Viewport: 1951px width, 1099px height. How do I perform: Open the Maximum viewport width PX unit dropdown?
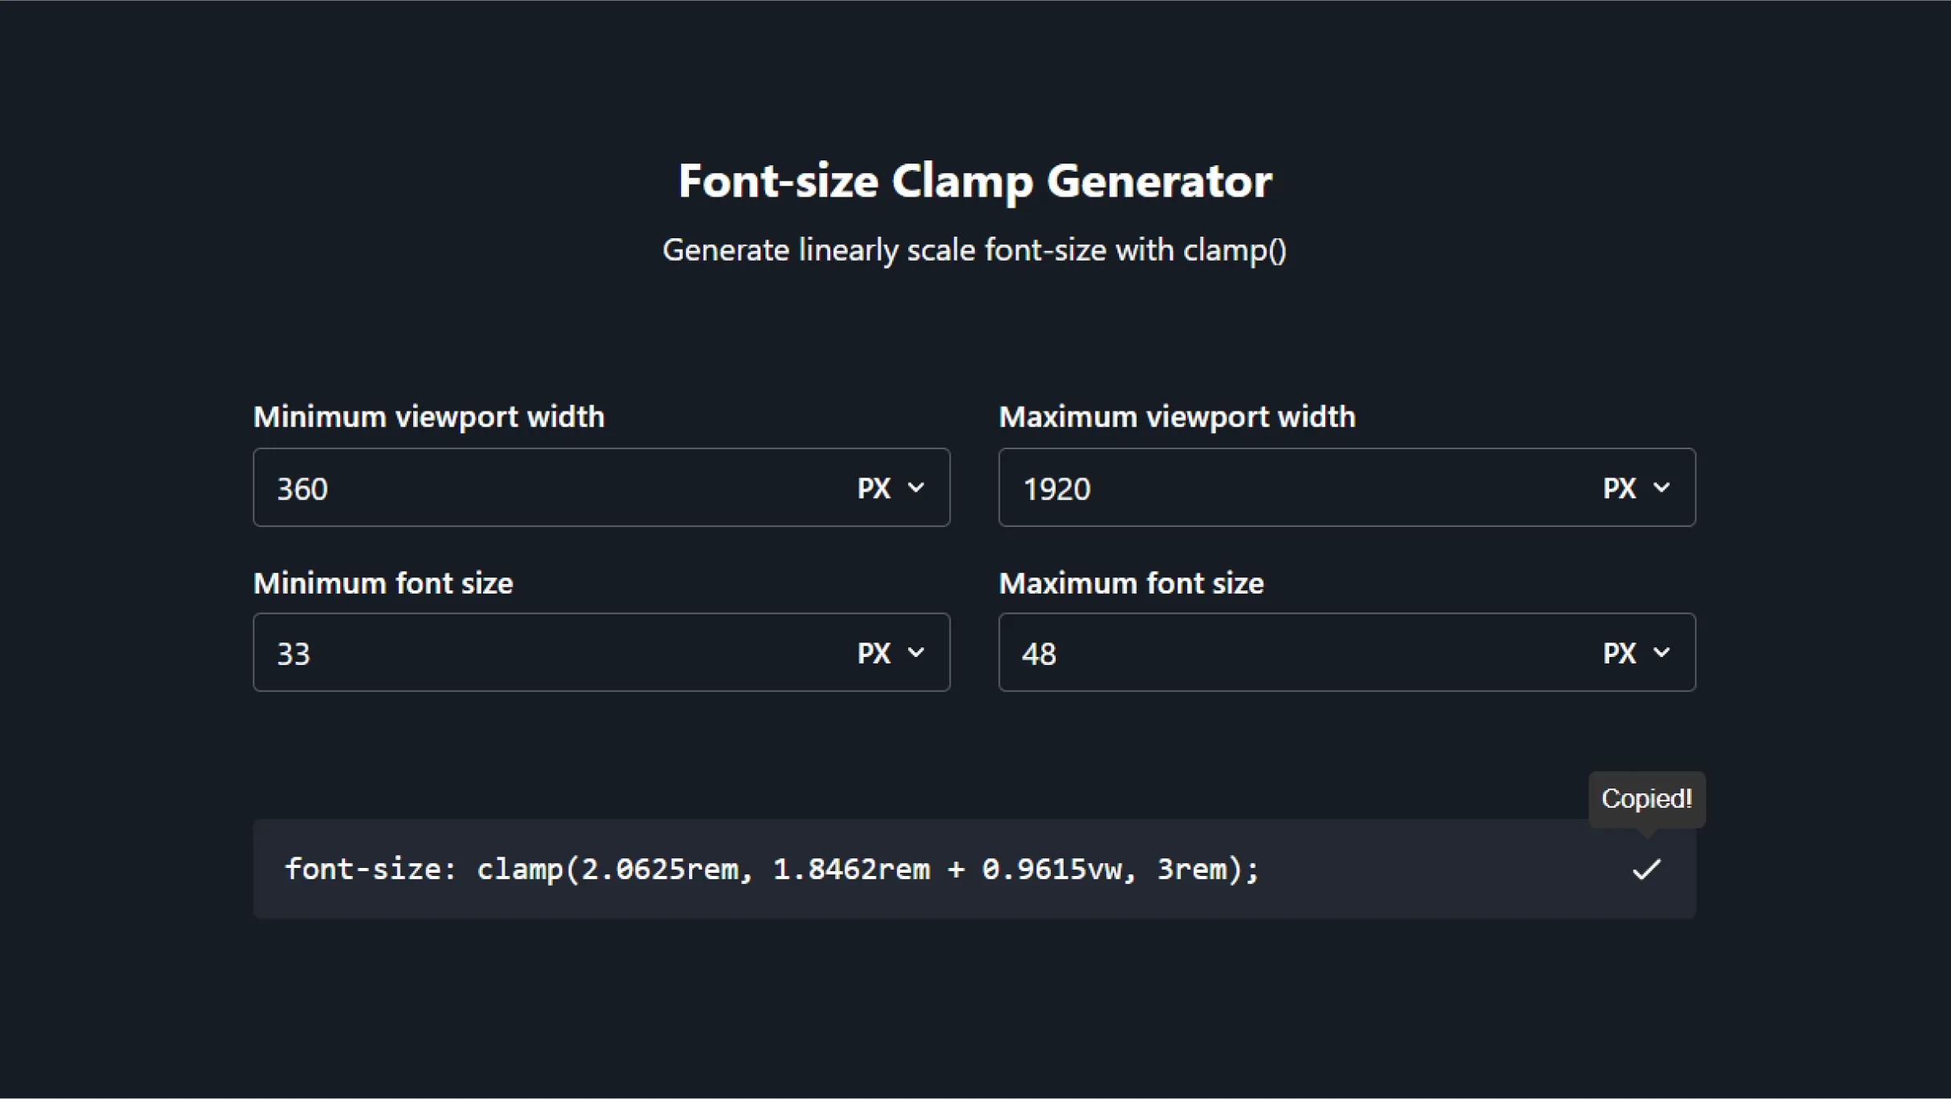(x=1637, y=488)
